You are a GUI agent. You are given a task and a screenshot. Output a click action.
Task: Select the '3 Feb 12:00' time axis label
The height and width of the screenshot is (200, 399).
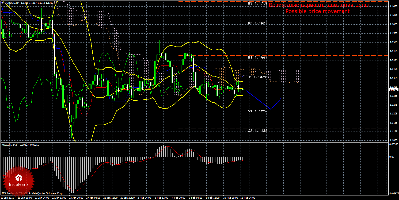pos(161,198)
